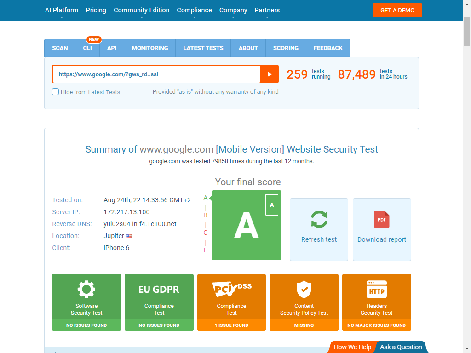Click the large A grade score tile
The height and width of the screenshot is (353, 471).
(x=247, y=225)
